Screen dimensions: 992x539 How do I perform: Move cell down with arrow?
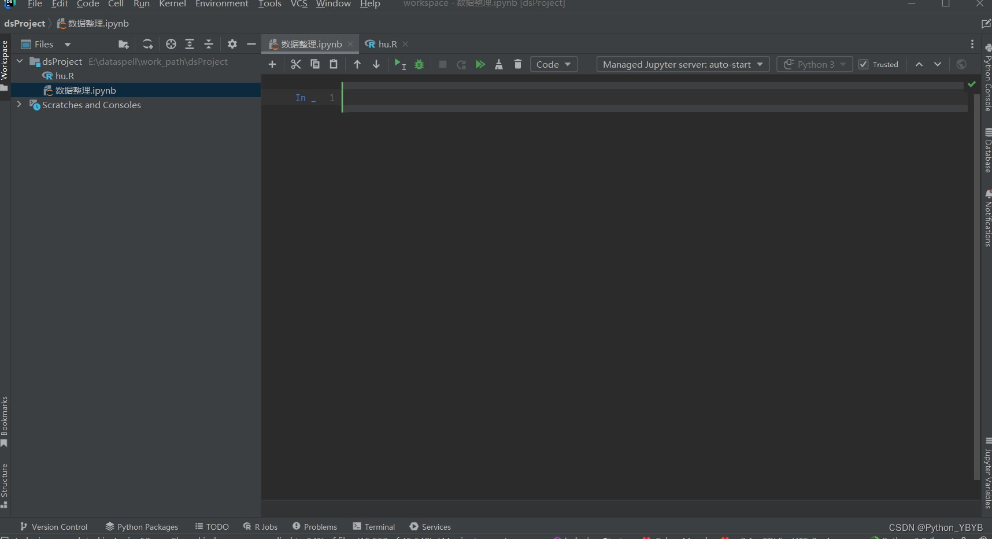(376, 64)
